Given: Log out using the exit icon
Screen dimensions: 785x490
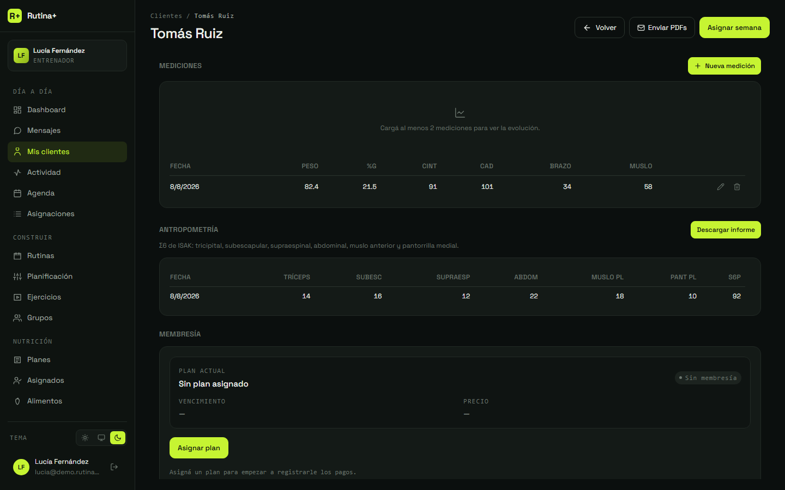Looking at the screenshot, I should [x=114, y=467].
